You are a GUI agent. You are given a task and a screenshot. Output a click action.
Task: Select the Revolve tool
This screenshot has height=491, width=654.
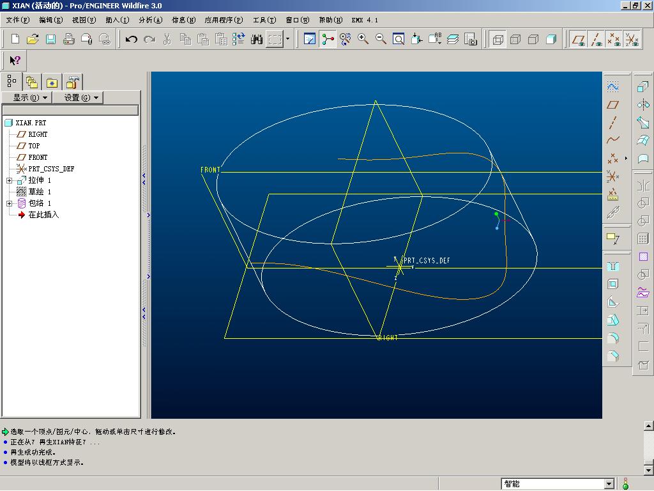(643, 104)
